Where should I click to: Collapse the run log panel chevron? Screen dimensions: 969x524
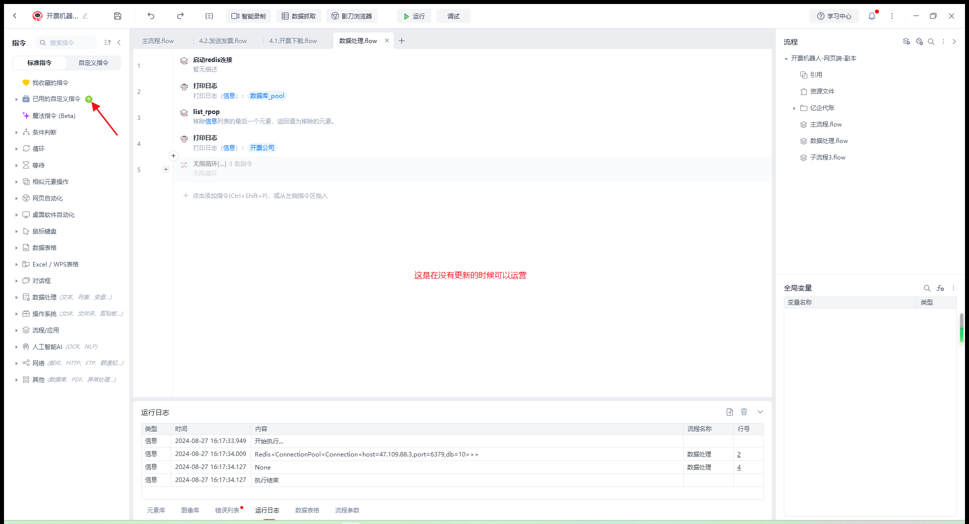pyautogui.click(x=760, y=412)
